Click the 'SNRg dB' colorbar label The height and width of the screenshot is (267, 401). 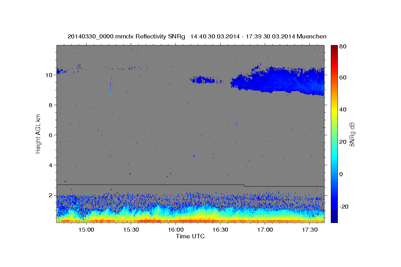(352, 134)
